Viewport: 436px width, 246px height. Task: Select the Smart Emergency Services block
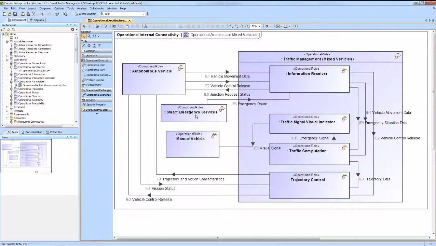coord(194,113)
